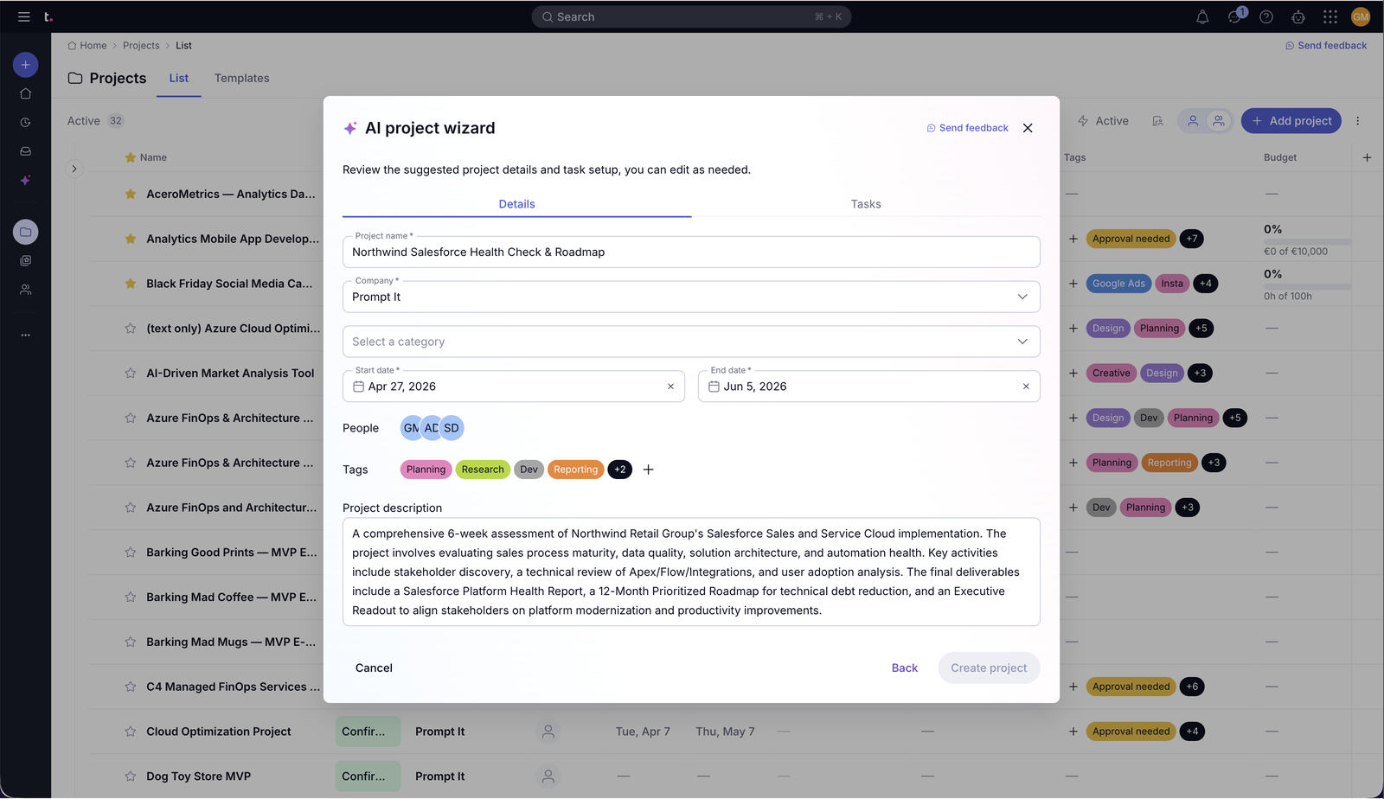1384x799 pixels.
Task: Expand +7 tags in Analytics Mobile App row
Action: 1192,239
